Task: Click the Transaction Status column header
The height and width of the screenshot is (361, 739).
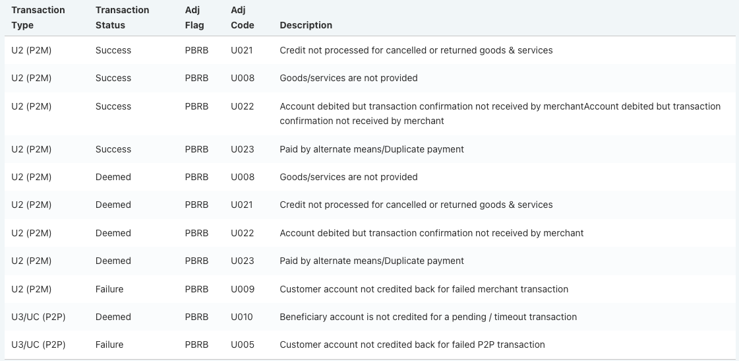Action: (122, 18)
